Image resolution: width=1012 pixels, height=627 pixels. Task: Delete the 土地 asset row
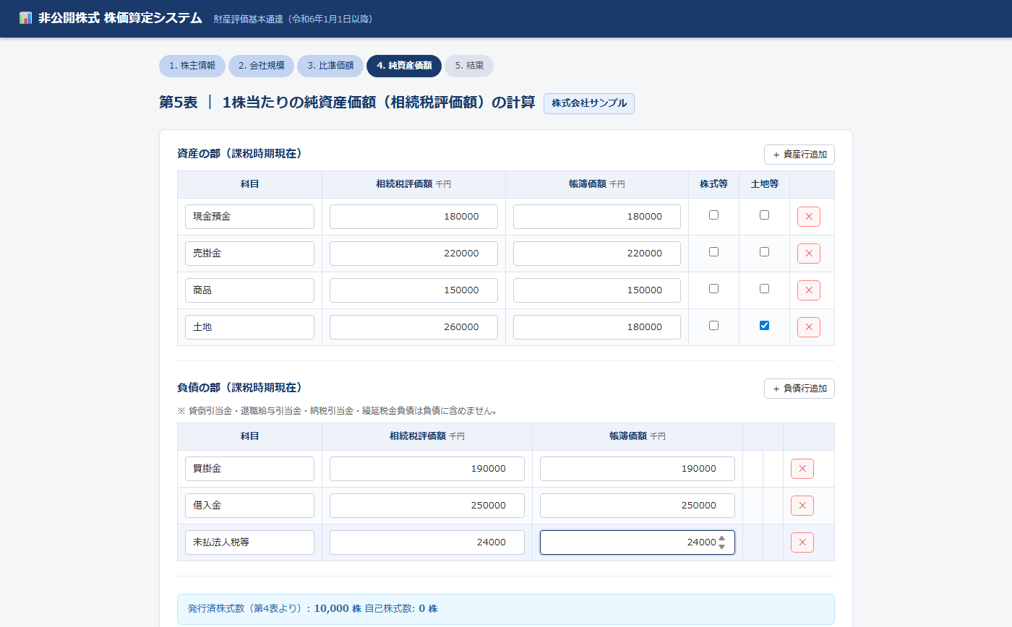pyautogui.click(x=809, y=327)
